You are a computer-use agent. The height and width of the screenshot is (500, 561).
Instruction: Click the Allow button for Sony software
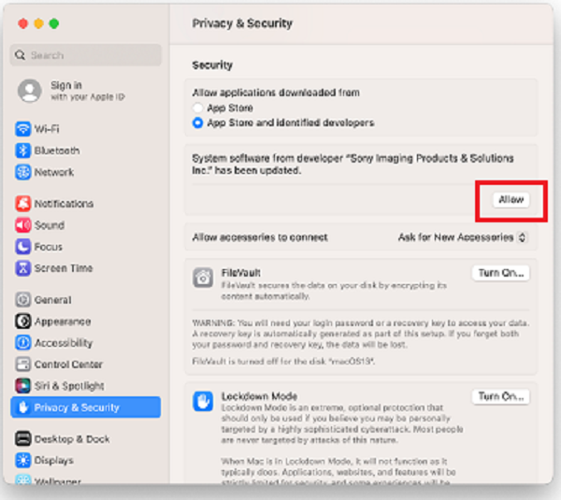click(x=511, y=200)
